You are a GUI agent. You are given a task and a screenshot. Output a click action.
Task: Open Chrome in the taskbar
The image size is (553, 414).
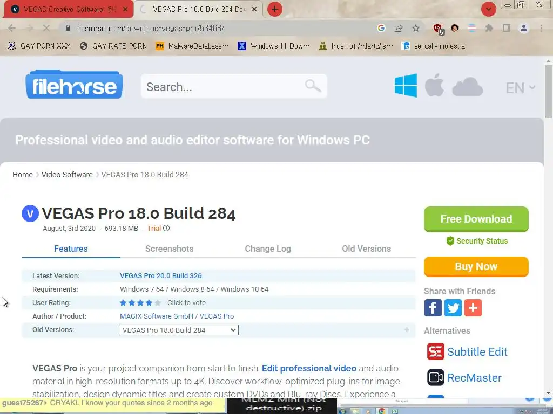tap(381, 411)
